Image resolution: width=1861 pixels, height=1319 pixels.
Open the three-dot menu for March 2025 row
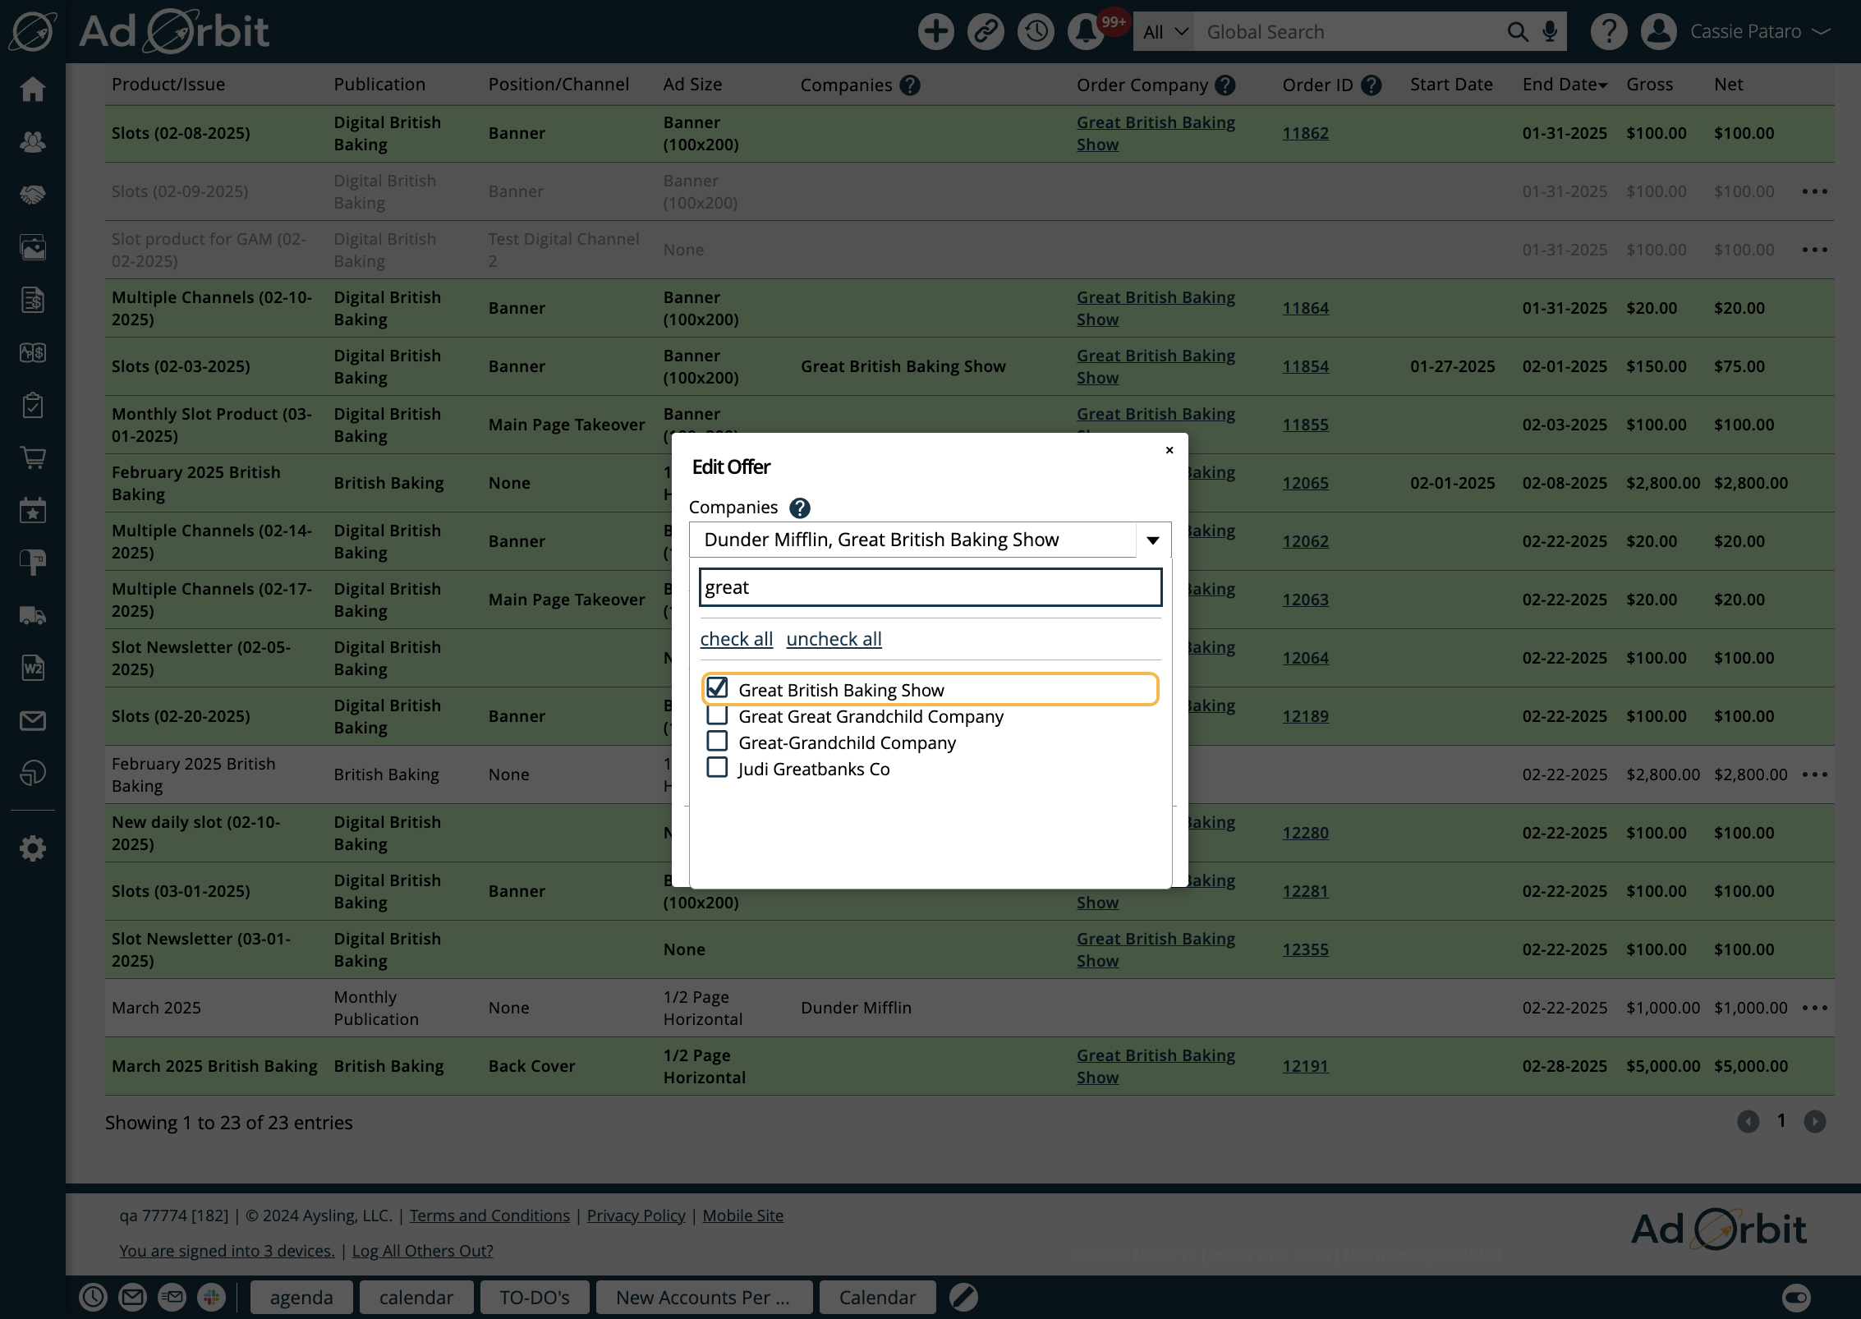click(1814, 1008)
